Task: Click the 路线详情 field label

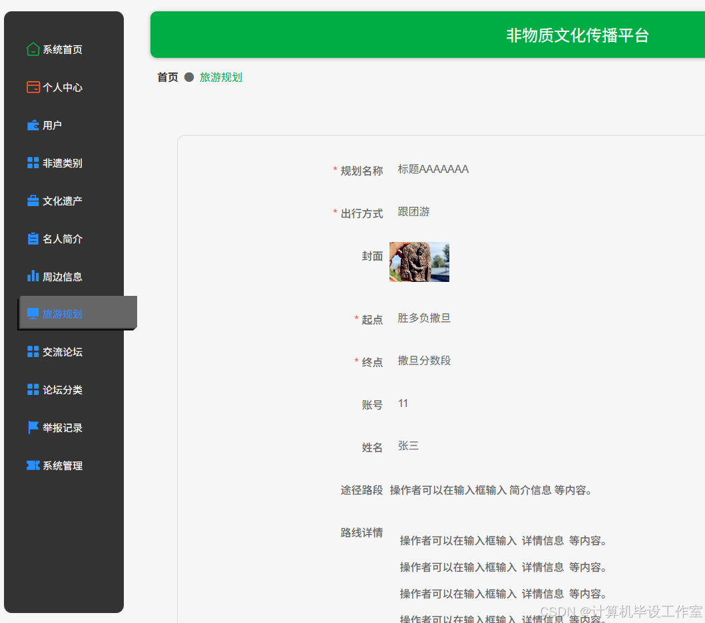Action: pyautogui.click(x=361, y=533)
